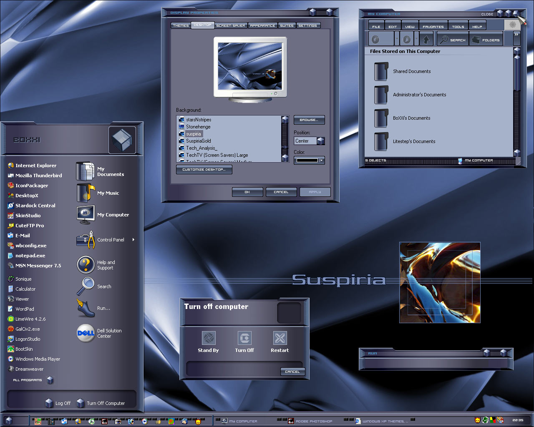Cancel the Turn off computer dialog
Screen dimensions: 534x427
coord(292,372)
